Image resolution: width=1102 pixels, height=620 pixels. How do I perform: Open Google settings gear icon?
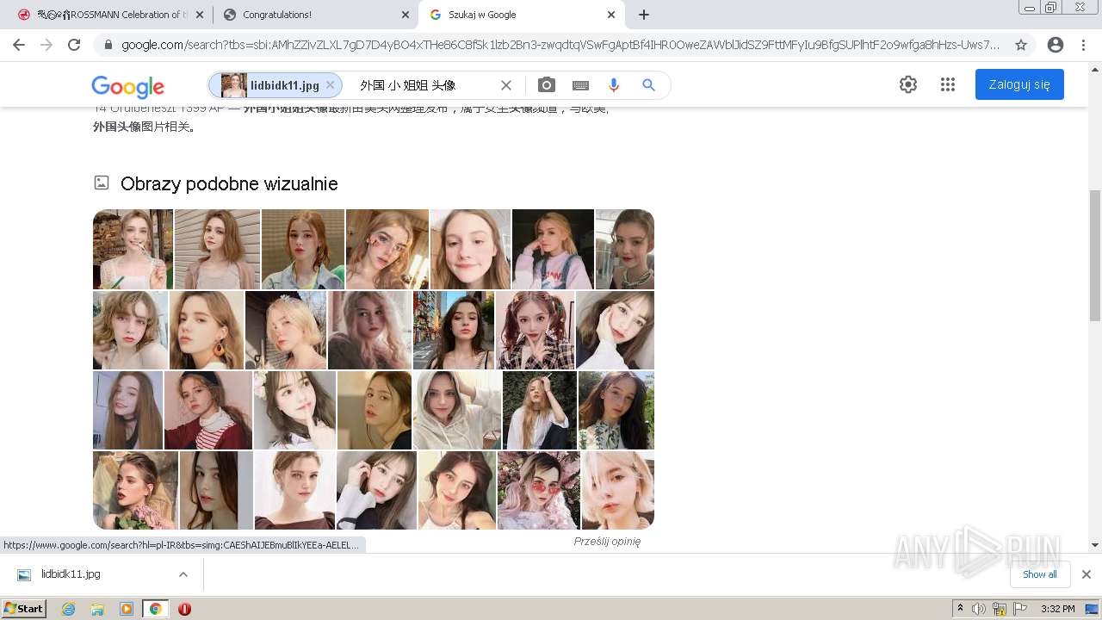908,84
